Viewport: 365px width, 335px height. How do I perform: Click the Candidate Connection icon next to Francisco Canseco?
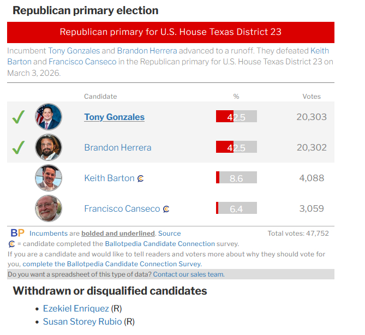[166, 209]
